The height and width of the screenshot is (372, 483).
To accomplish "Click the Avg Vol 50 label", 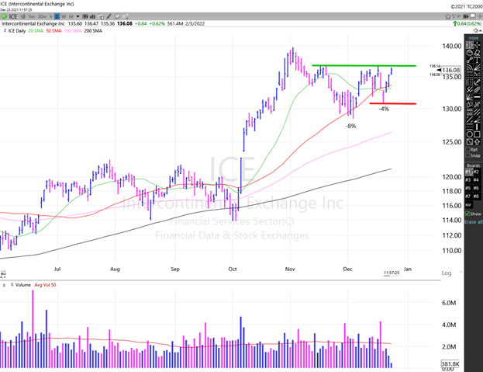I will coord(45,285).
